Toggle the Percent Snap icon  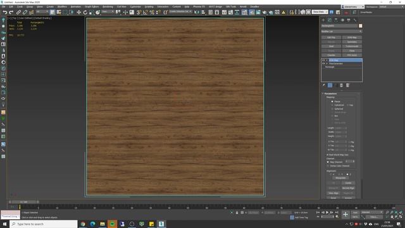(152, 12)
